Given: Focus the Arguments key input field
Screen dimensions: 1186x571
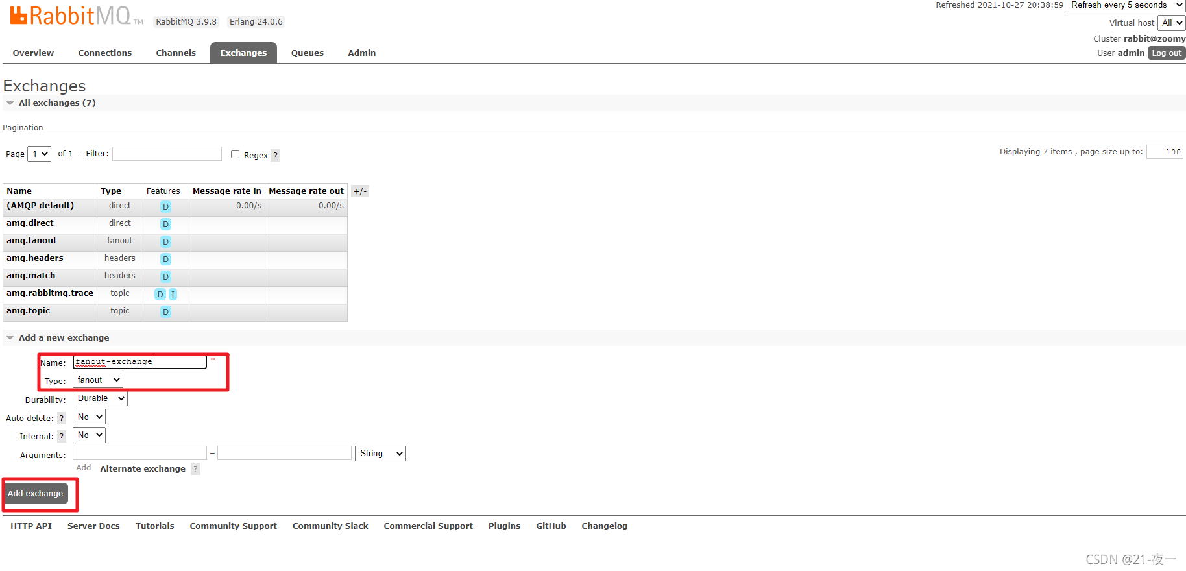Looking at the screenshot, I should (x=139, y=453).
